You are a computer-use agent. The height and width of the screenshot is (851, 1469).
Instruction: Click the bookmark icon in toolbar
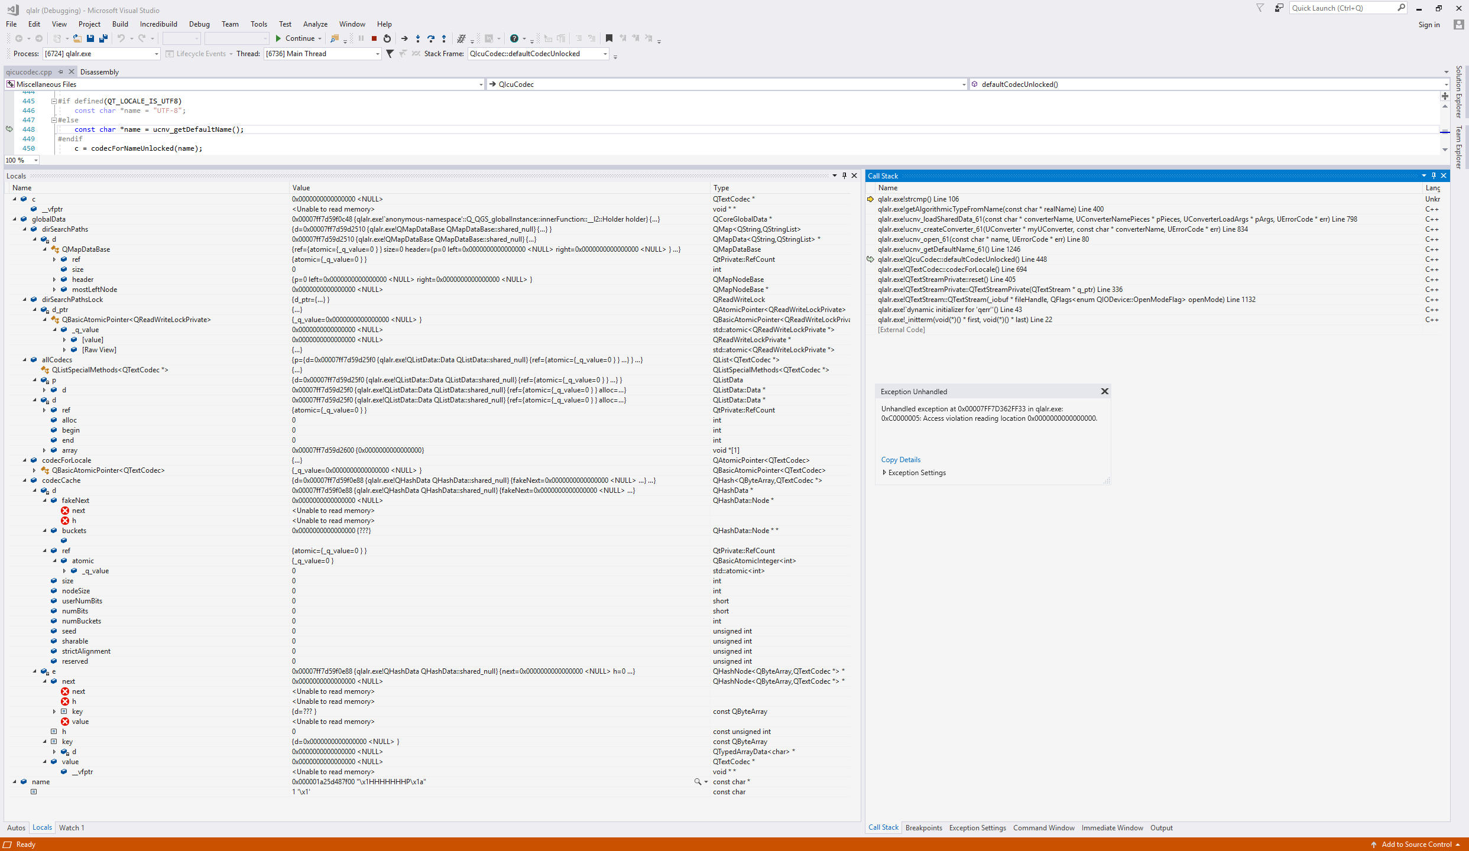click(609, 38)
